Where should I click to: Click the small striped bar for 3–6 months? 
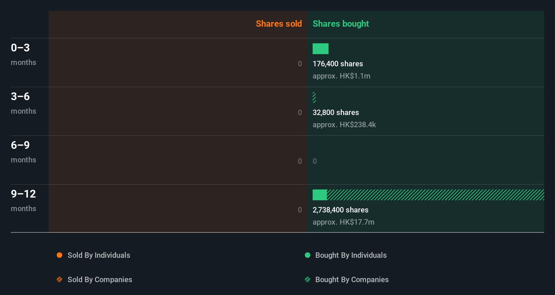click(314, 97)
